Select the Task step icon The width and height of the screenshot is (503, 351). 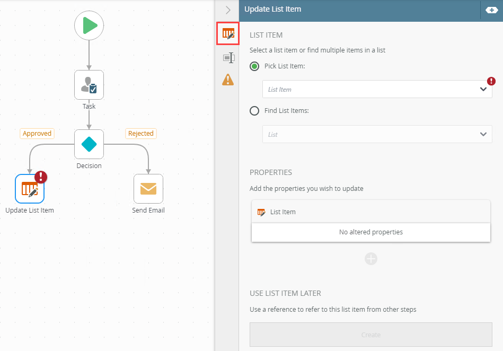(x=89, y=85)
